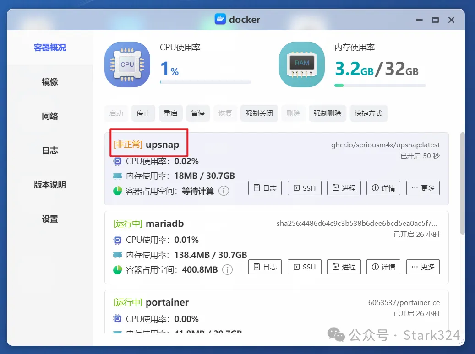
Task: Click the CPU chip icon
Action: (127, 64)
